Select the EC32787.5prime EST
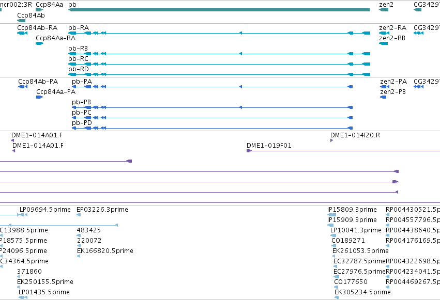This screenshot has height=300, width=440. 336,266
